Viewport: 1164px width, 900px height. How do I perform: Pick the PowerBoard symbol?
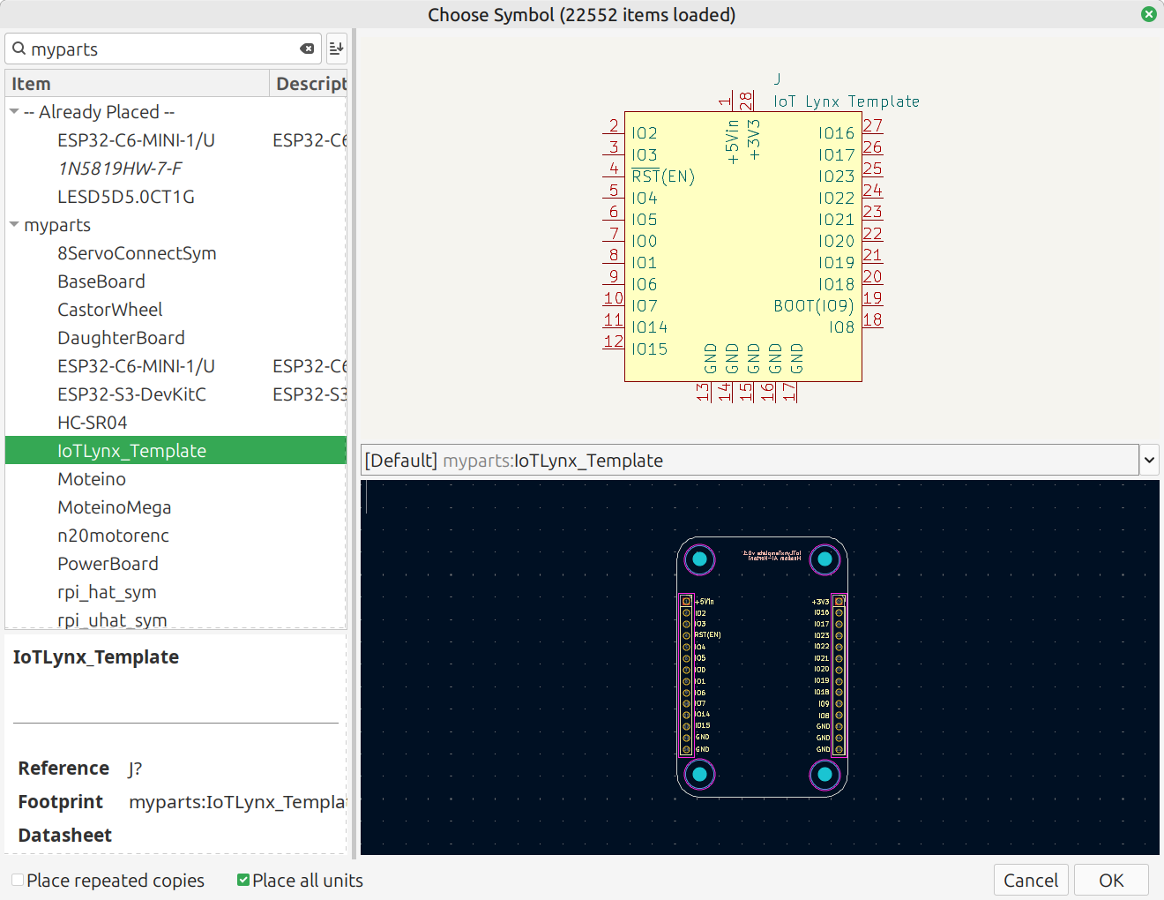pyautogui.click(x=108, y=564)
